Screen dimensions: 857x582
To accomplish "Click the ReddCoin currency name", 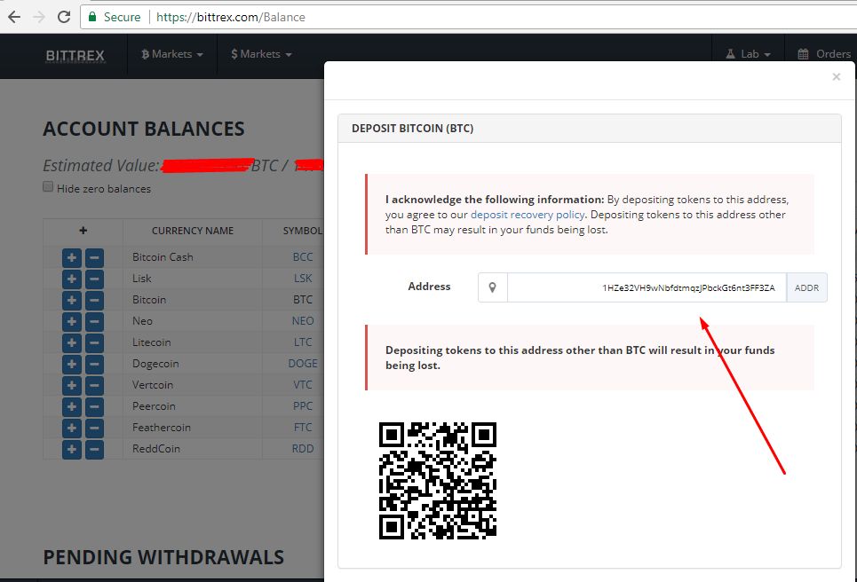I will tap(155, 449).
